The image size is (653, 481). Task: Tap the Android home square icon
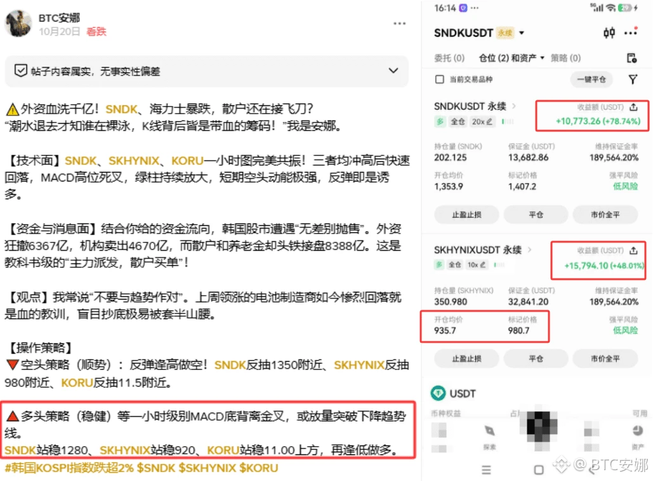coord(539,470)
